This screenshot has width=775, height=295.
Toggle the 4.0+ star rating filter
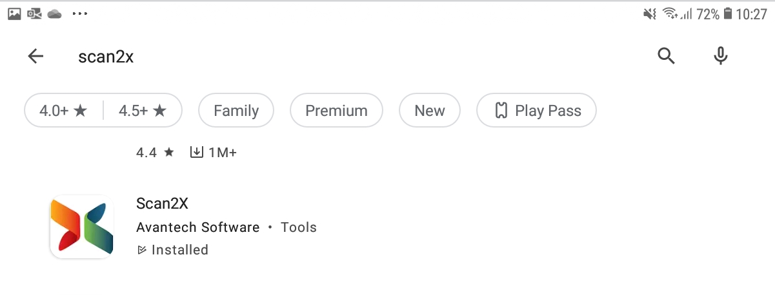63,111
